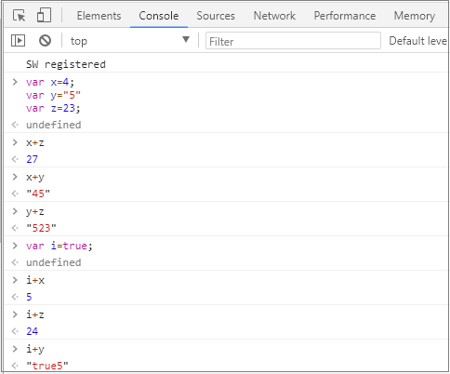Click the 'var i=true;' input line

tap(60, 246)
